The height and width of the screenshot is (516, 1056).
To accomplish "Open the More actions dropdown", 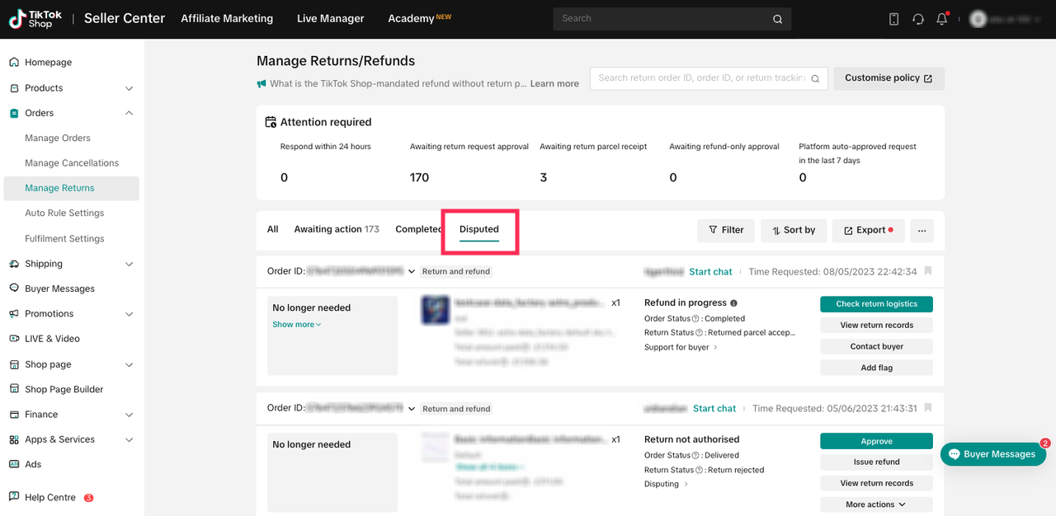I will [876, 504].
